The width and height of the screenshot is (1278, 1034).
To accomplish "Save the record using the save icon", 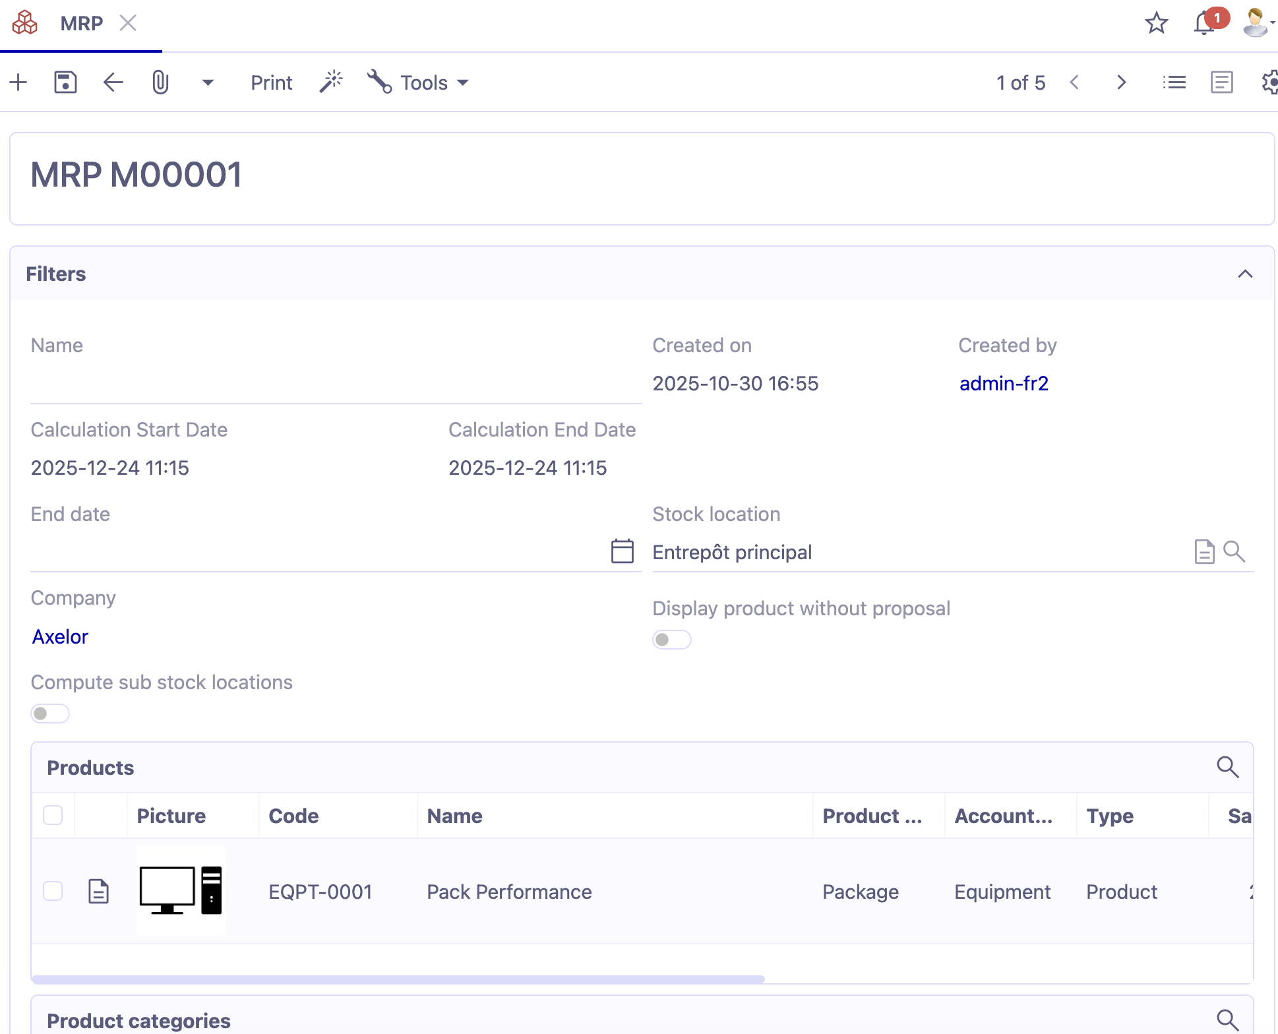I will coord(64,82).
